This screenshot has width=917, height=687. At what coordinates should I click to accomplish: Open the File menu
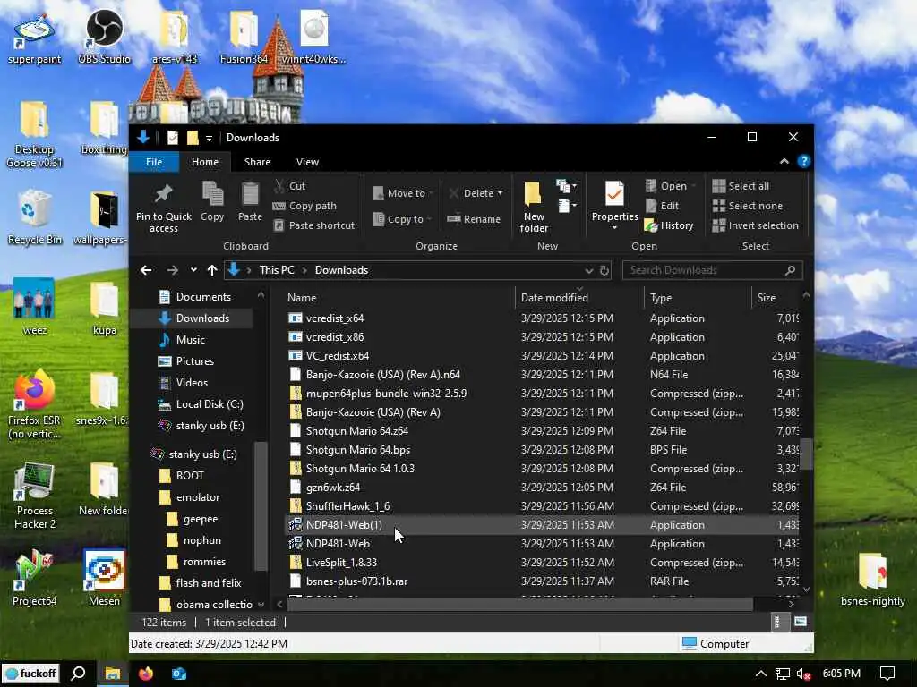pyautogui.click(x=154, y=162)
